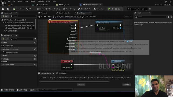Open graph bookmarks dropdown
This screenshot has height=97, width=173.
click(x=40, y=17)
